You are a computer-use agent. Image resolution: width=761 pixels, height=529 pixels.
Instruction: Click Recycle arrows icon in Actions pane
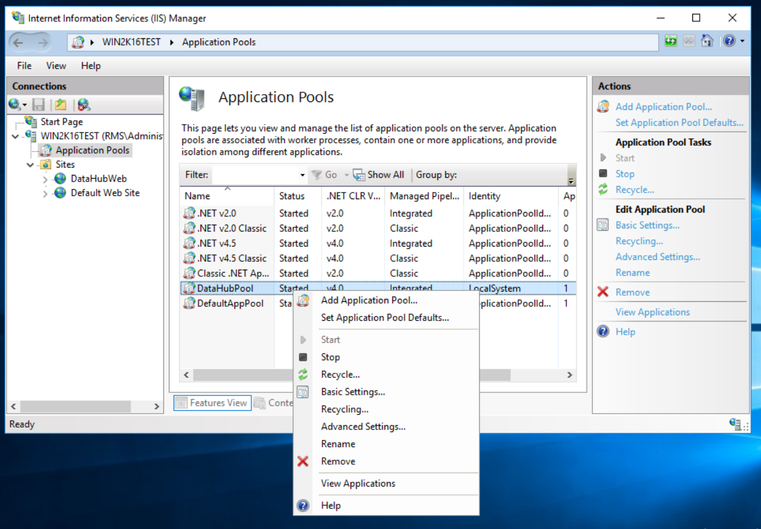[x=603, y=189]
